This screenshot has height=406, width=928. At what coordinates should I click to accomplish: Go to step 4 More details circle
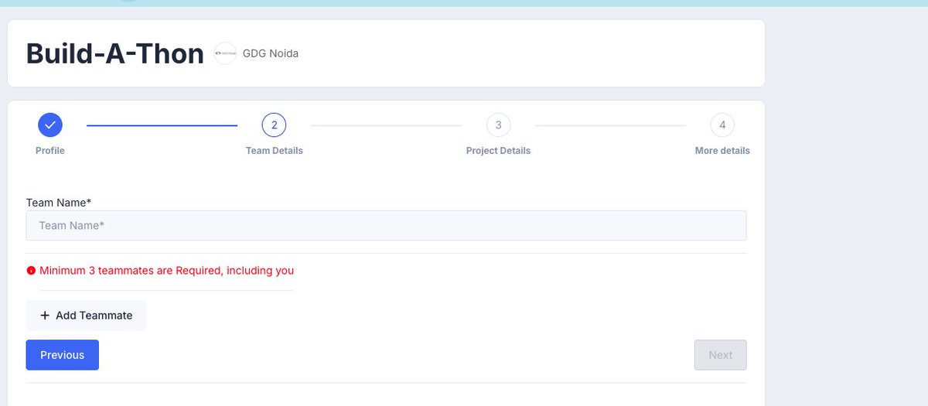click(722, 125)
